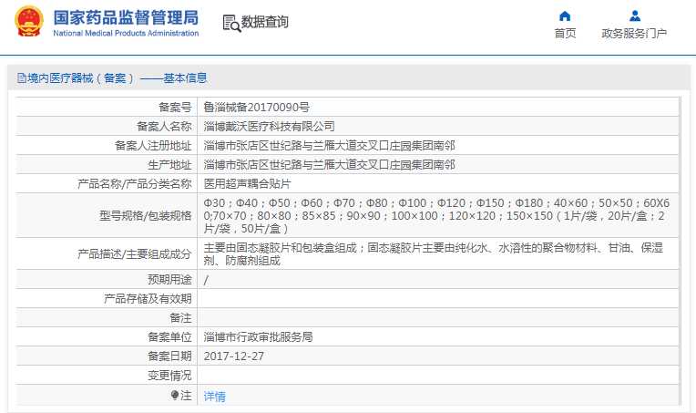Click the 型号规格/包装规格 label

145,215
